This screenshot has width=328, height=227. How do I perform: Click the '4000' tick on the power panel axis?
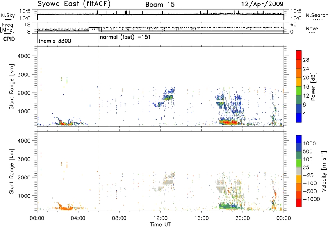24,56
